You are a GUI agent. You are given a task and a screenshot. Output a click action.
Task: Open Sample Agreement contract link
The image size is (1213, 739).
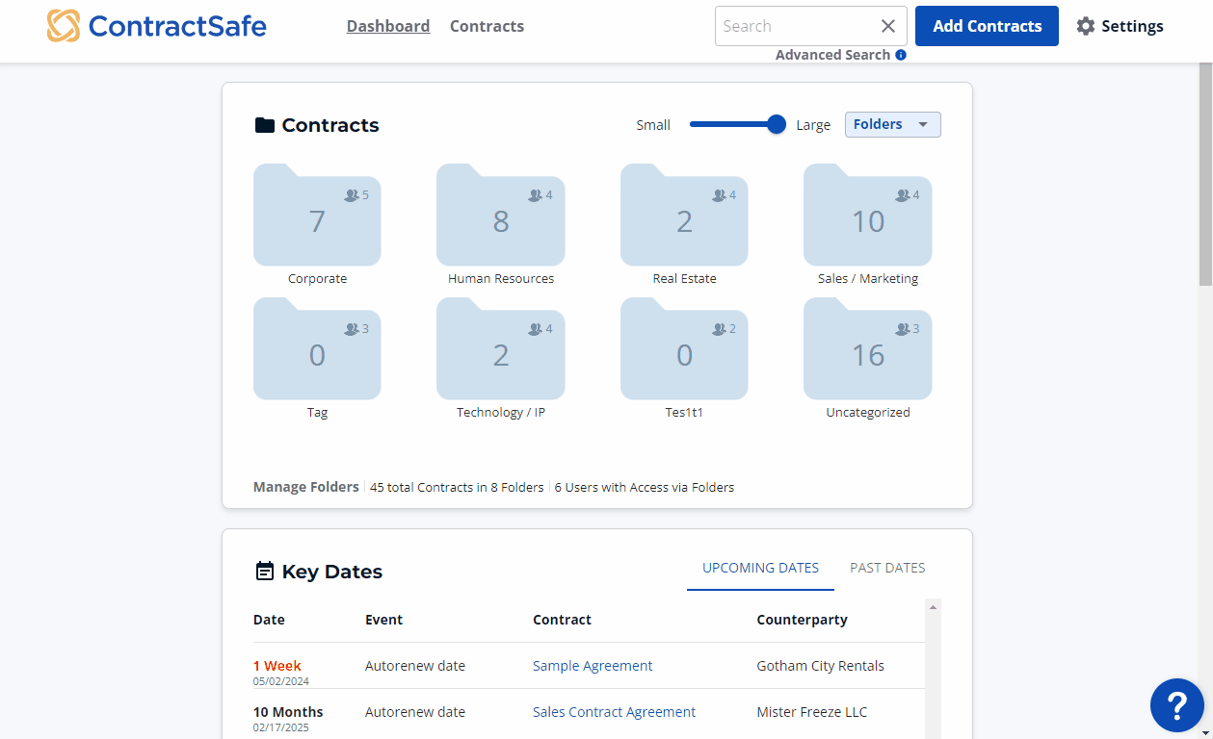pyautogui.click(x=593, y=666)
